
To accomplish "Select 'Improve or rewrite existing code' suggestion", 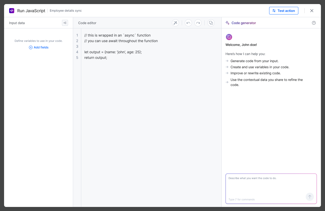I will pyautogui.click(x=255, y=73).
